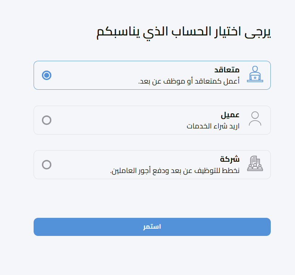Select the عميل radio button
The image size is (295, 275).
47,120
